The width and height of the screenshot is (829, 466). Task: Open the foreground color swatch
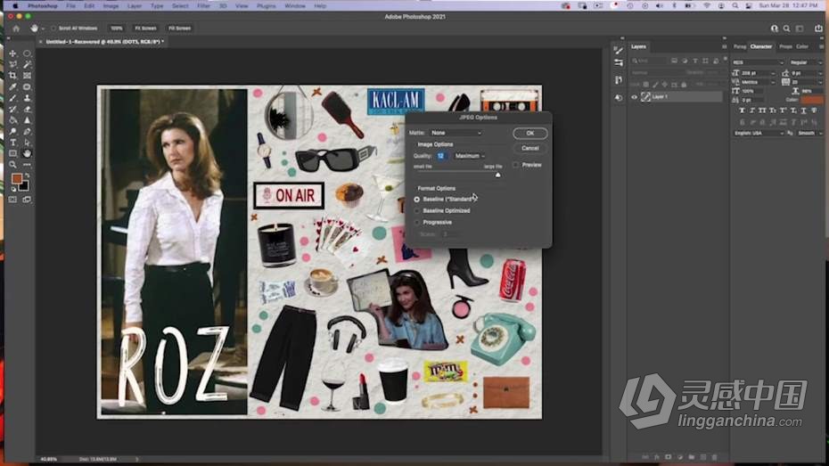tap(16, 178)
